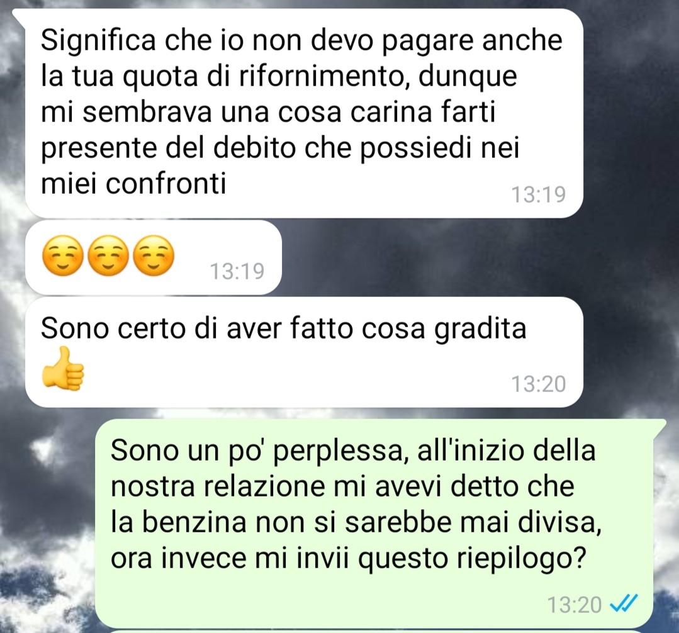Image resolution: width=679 pixels, height=633 pixels.
Task: Select the green 'Sono un po' perplessa' message
Action: pyautogui.click(x=380, y=523)
